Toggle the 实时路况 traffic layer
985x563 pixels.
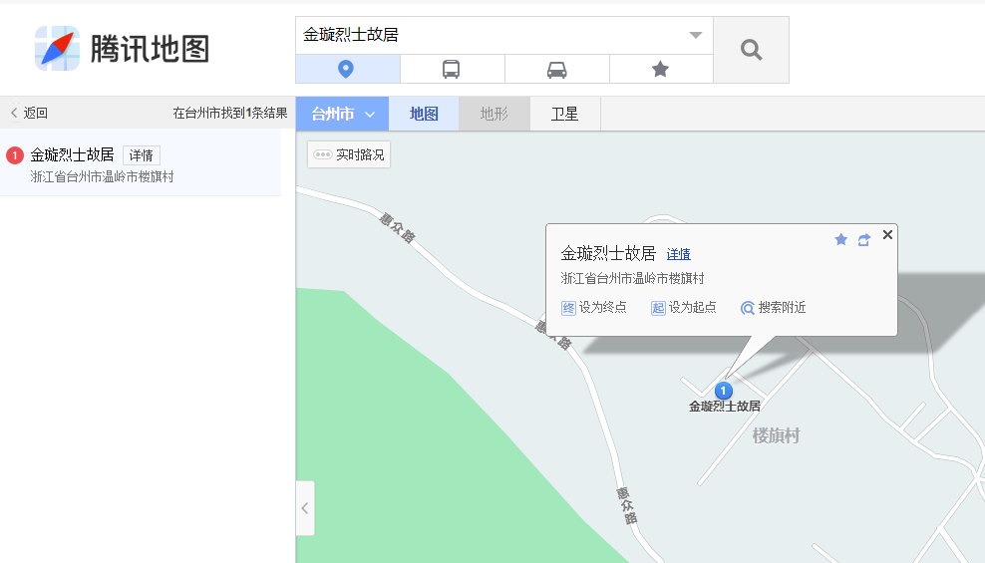pyautogui.click(x=349, y=154)
